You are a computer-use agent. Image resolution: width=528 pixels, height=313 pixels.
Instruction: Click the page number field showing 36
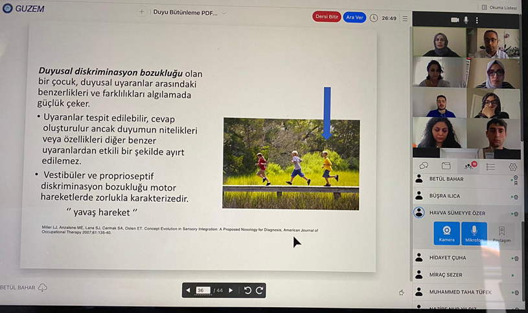[x=203, y=290]
